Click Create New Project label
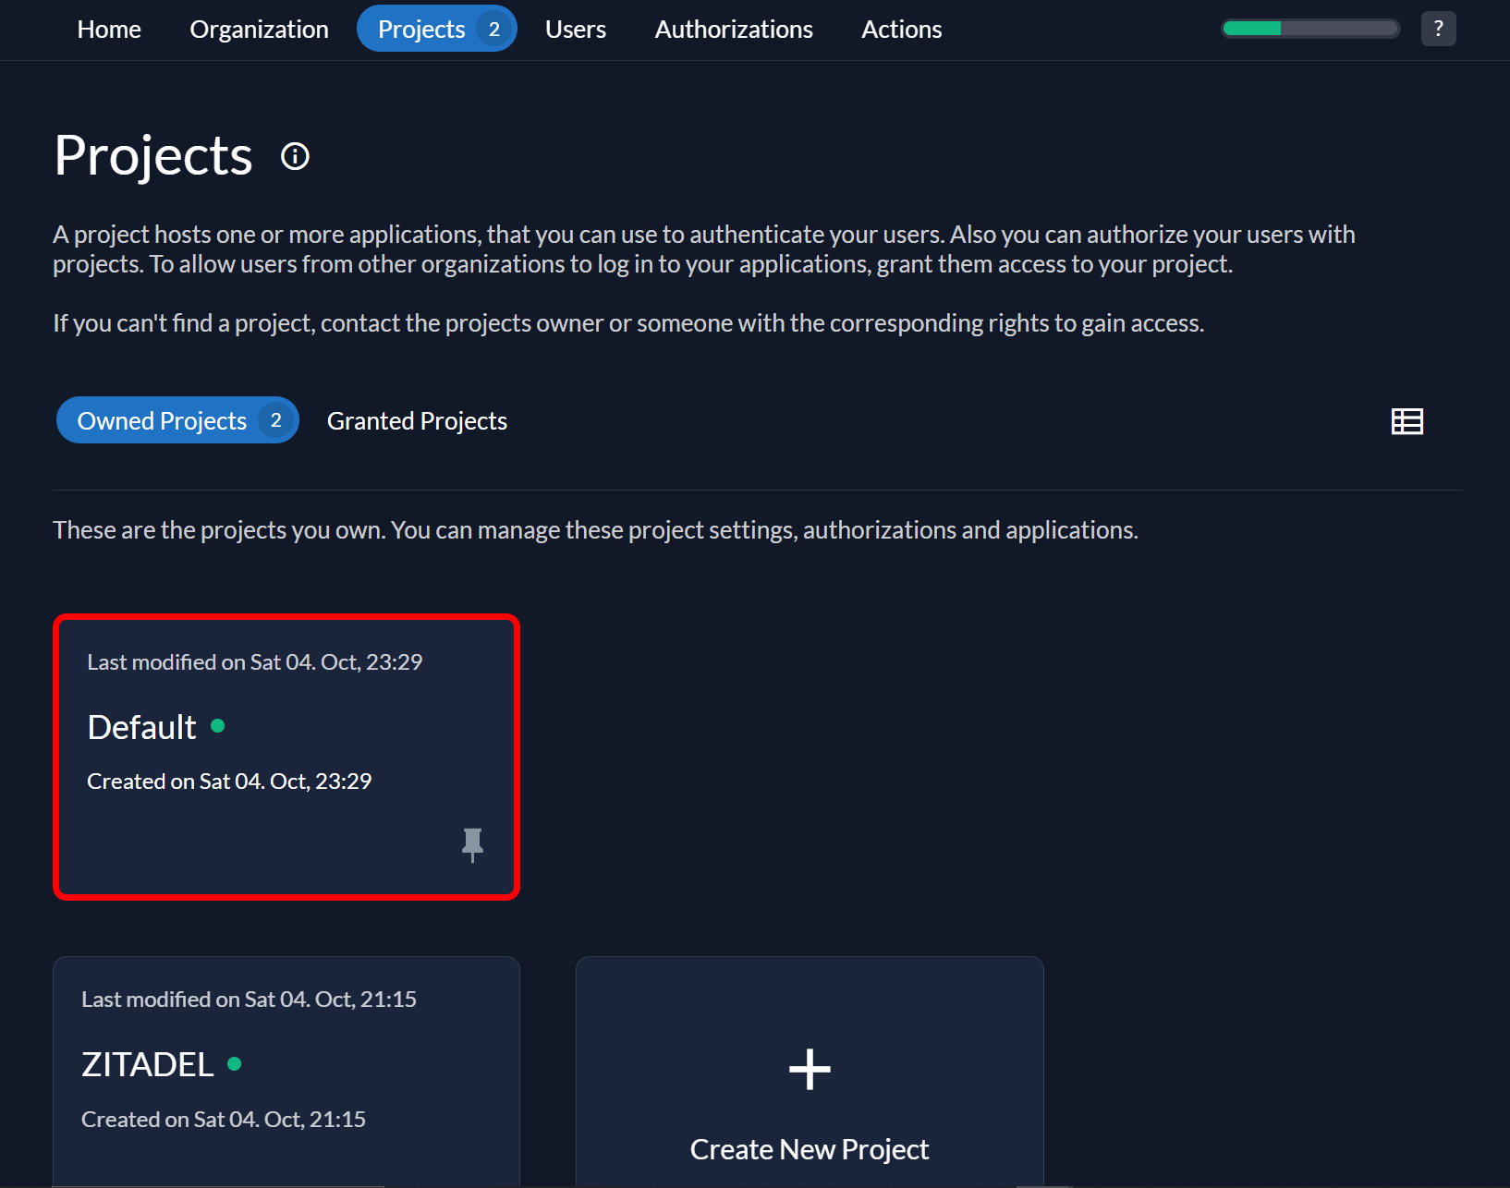 (x=810, y=1149)
